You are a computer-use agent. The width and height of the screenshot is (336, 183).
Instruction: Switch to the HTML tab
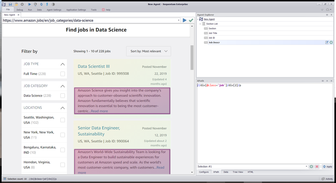(251, 172)
